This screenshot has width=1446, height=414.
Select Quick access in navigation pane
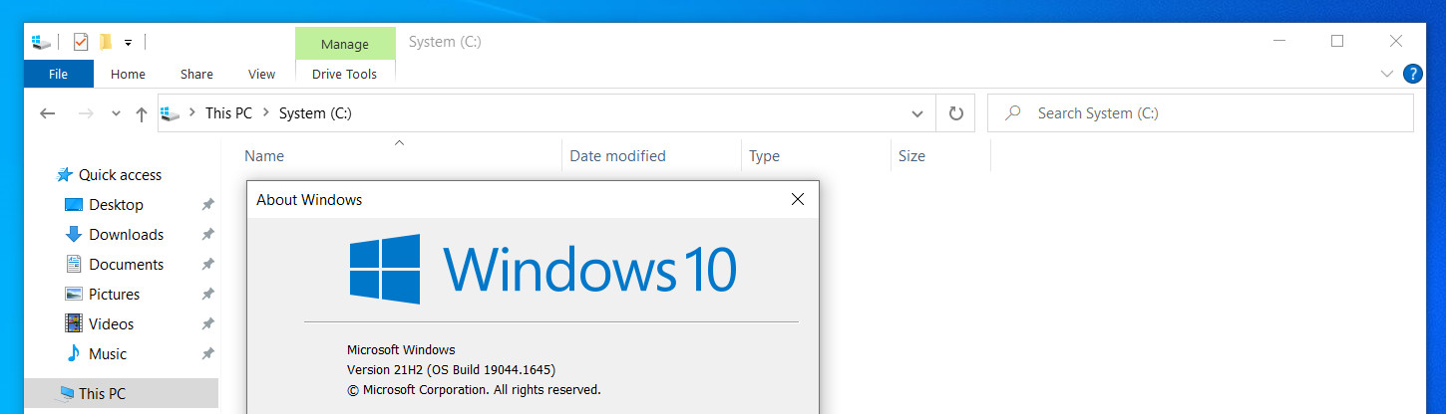pyautogui.click(x=120, y=175)
